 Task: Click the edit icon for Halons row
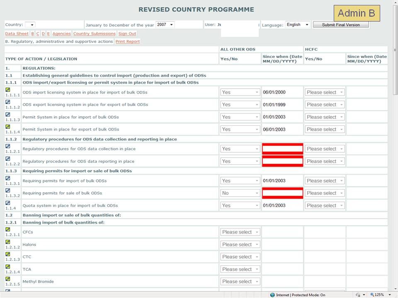coord(8,242)
